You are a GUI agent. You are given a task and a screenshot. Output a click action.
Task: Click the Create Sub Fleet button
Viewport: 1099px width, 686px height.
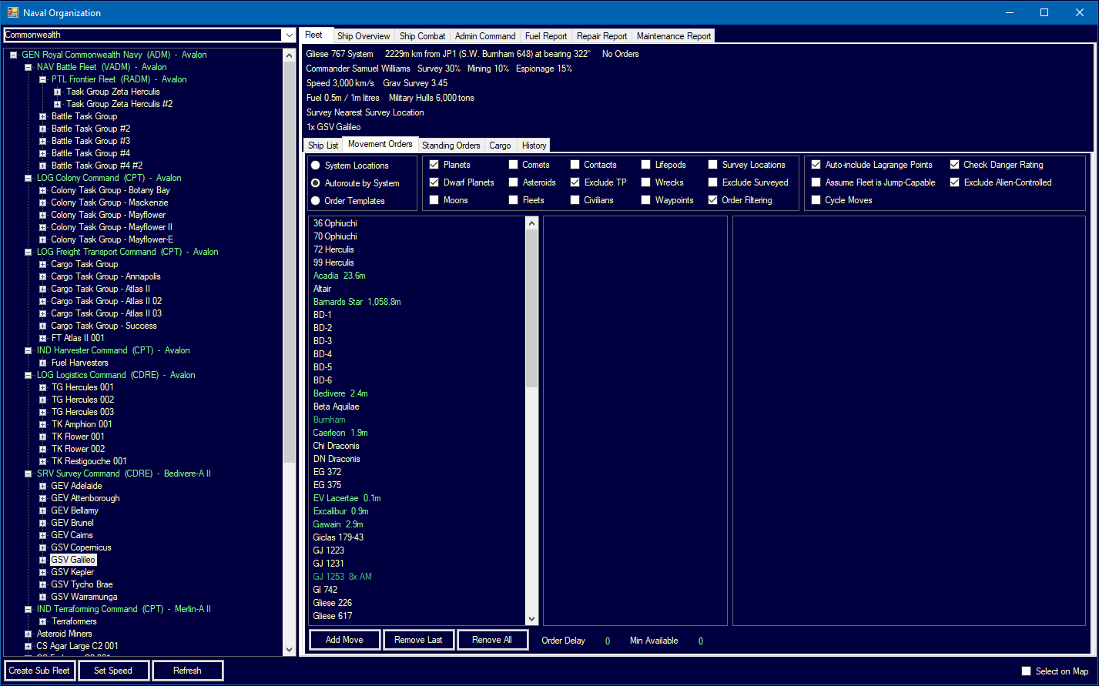coord(39,671)
